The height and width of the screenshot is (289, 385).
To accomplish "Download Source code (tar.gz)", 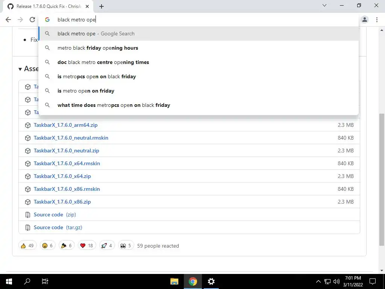I will [x=58, y=227].
